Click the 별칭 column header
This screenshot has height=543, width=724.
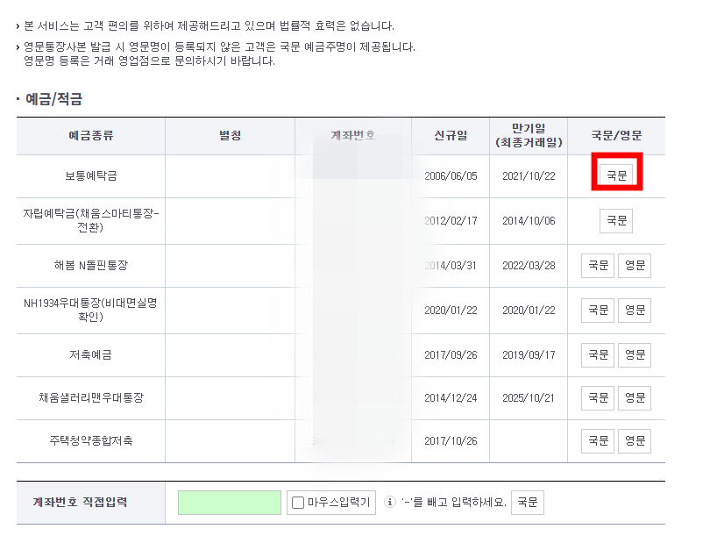pyautogui.click(x=230, y=135)
